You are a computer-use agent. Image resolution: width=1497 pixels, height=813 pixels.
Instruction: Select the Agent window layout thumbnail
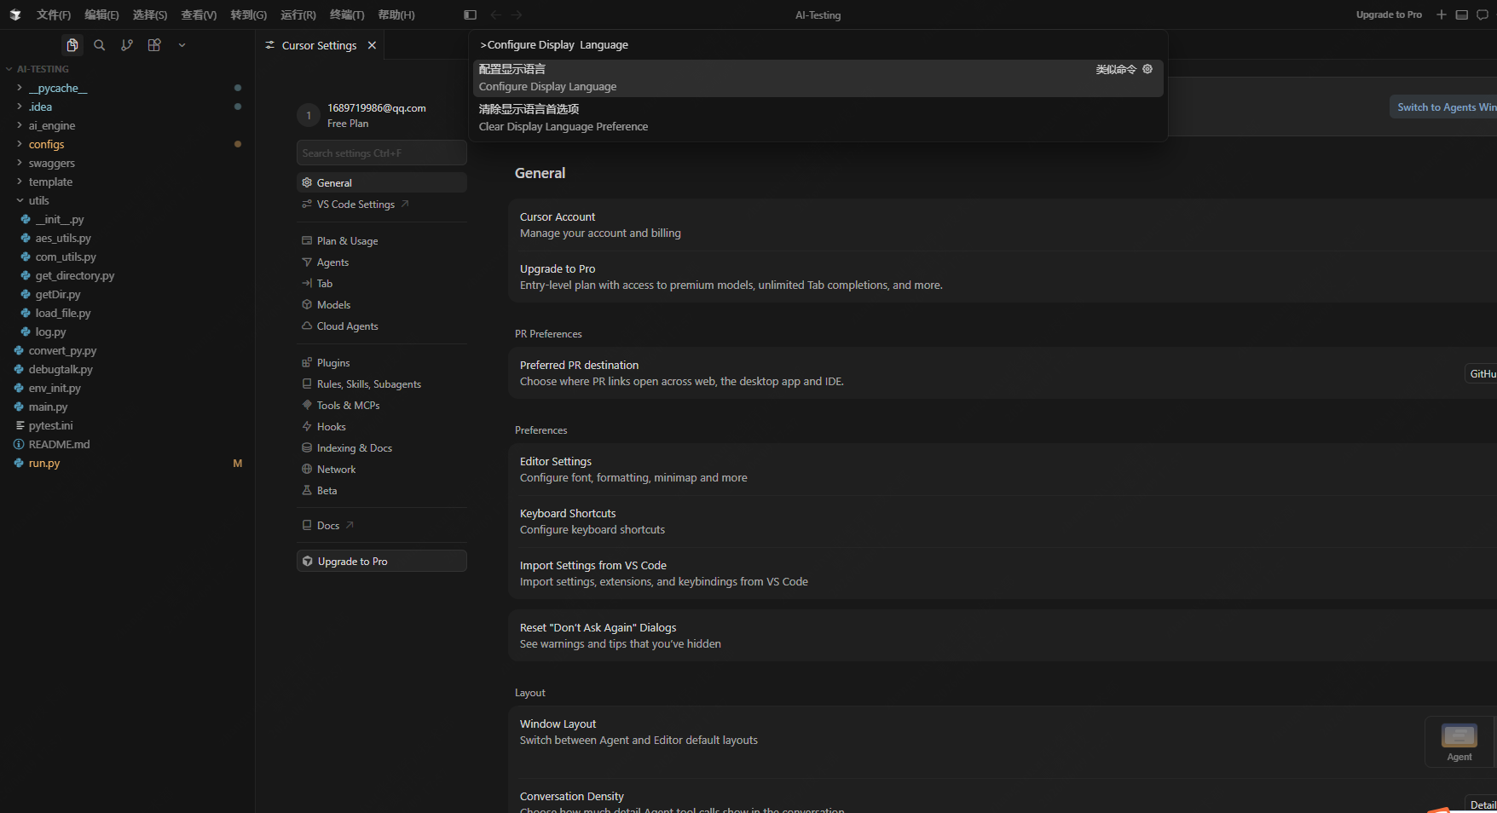pyautogui.click(x=1459, y=741)
